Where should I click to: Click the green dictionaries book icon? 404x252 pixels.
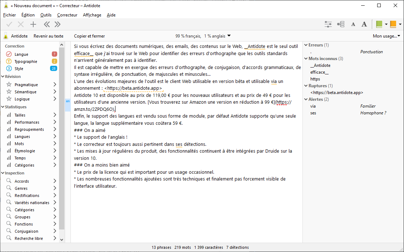tap(379, 24)
